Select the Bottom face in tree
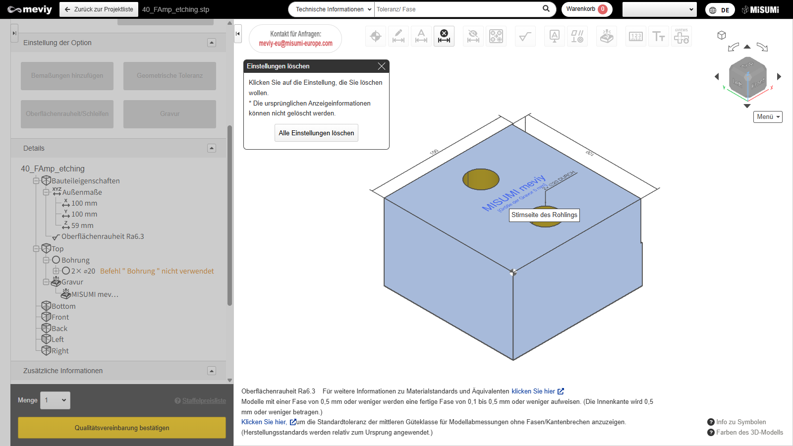The image size is (793, 446). (x=63, y=306)
